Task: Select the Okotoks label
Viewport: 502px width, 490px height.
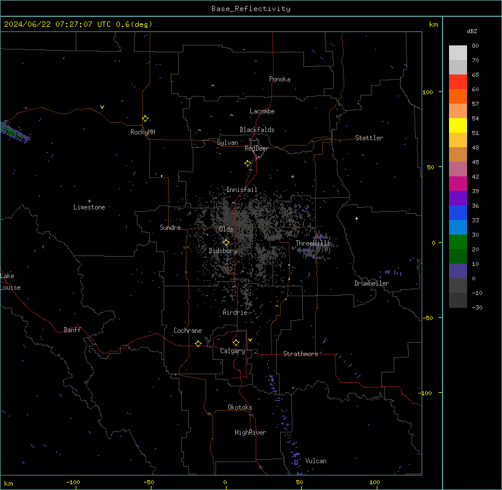Action: (x=240, y=407)
